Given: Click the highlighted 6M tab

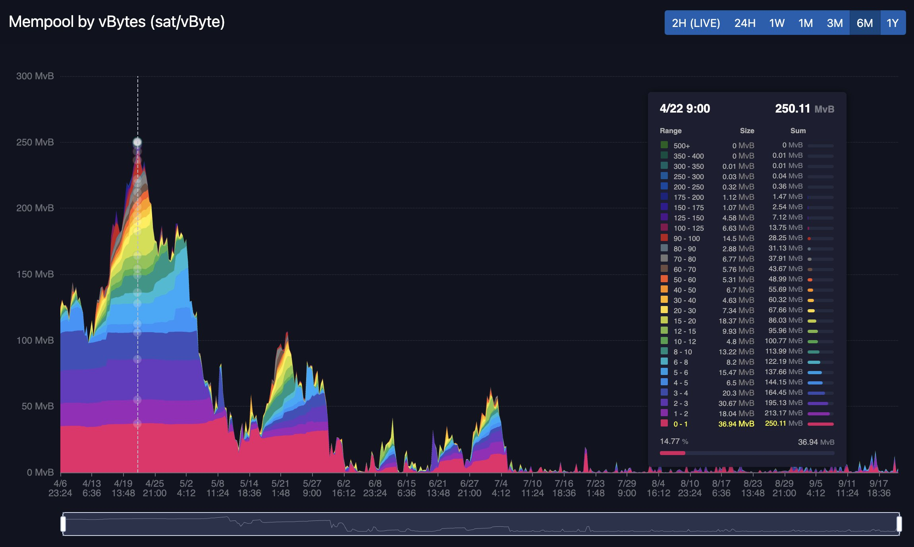Looking at the screenshot, I should pos(864,23).
